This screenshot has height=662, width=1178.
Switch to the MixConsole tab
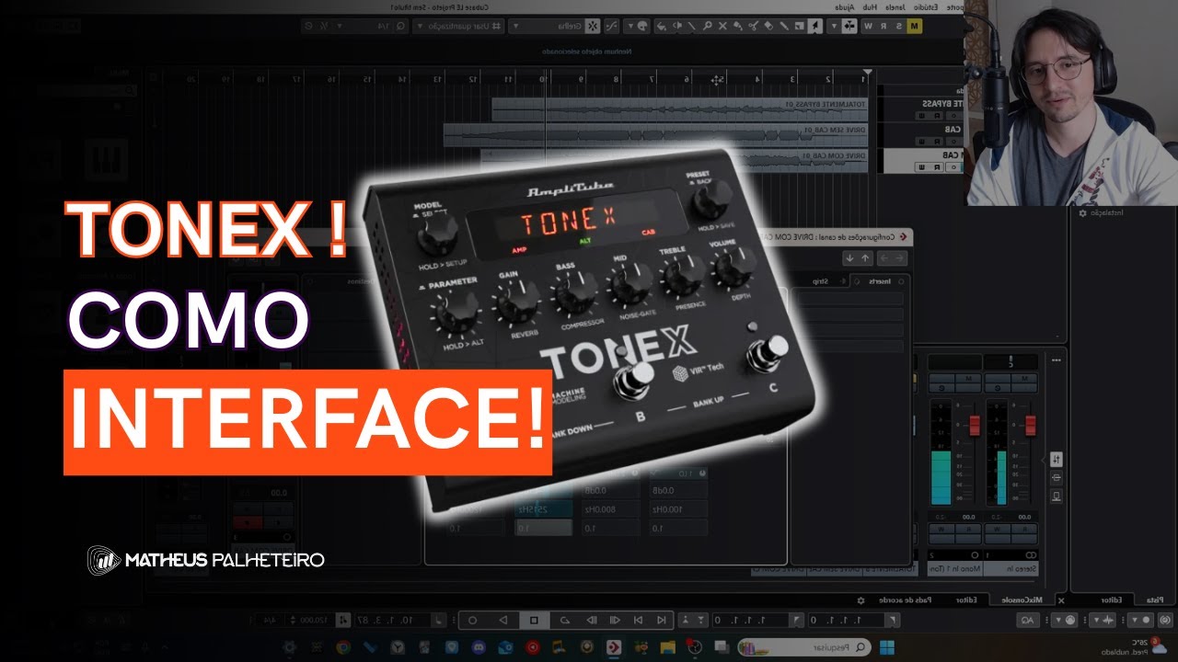coord(1022,599)
